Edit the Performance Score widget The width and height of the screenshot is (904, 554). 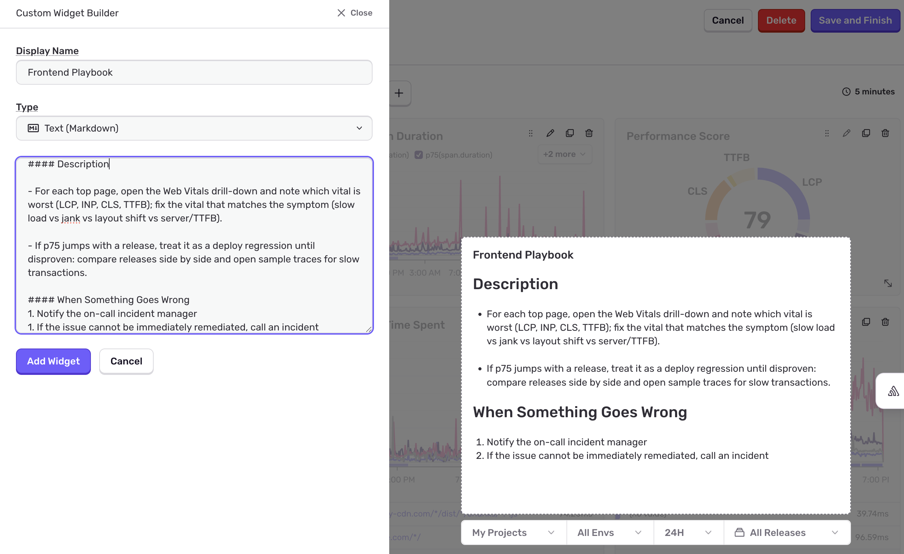click(846, 133)
